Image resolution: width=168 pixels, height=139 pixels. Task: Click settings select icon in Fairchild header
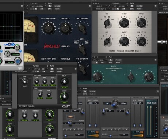click(x=36, y=9)
